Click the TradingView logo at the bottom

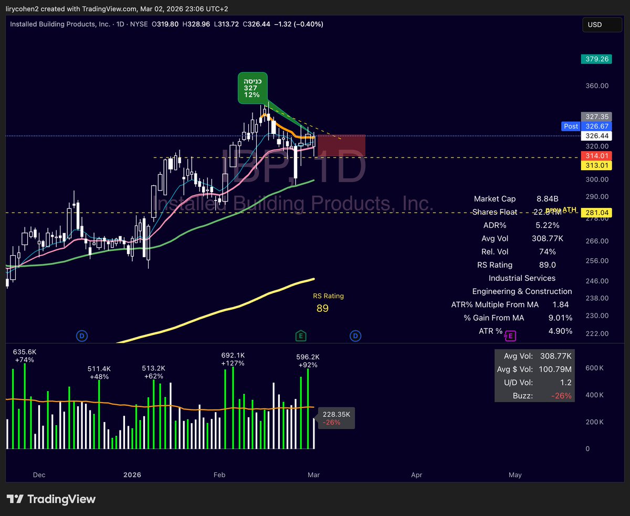coord(51,499)
